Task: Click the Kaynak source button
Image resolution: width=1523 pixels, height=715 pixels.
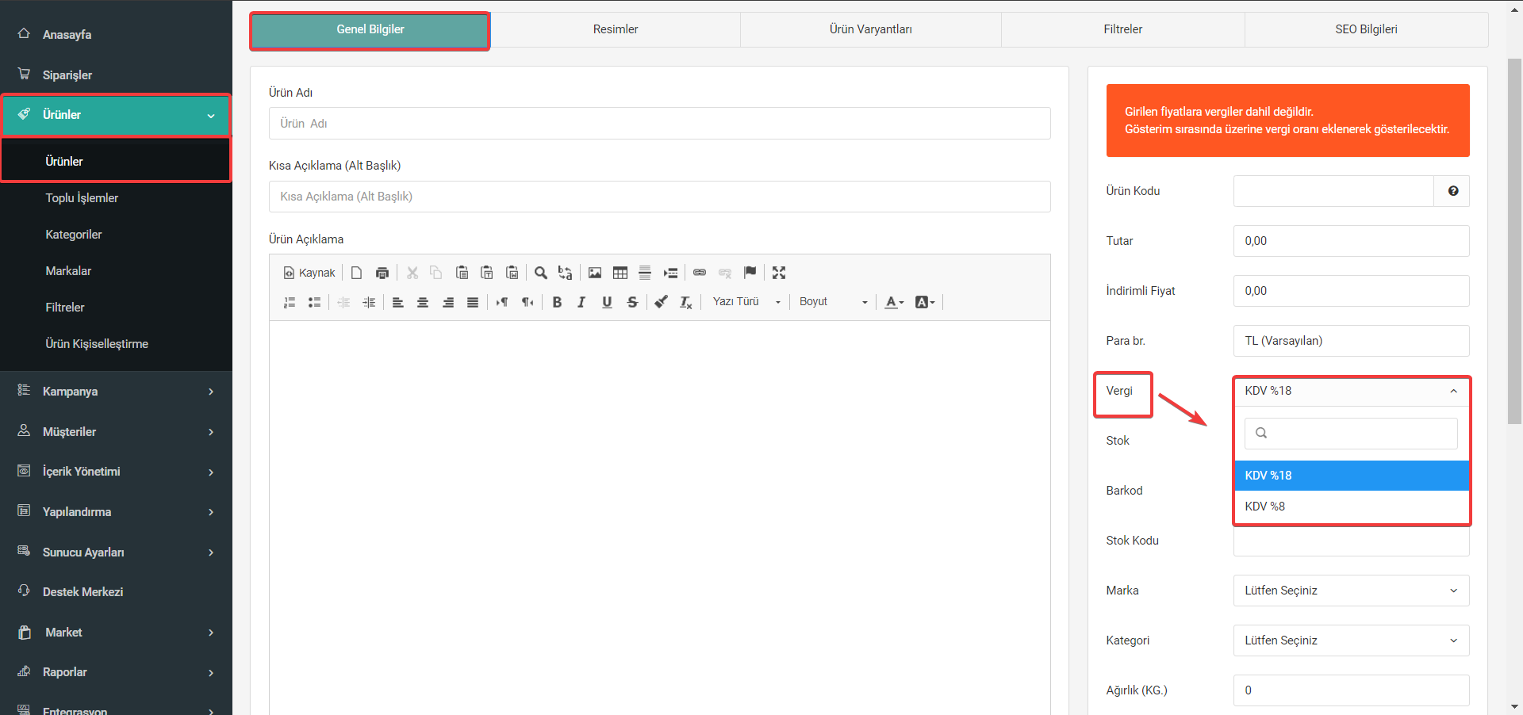Action: point(309,273)
